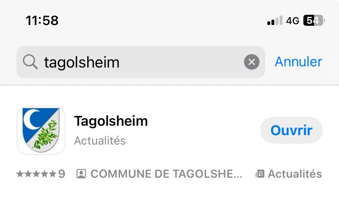The height and width of the screenshot is (215, 339).
Task: Open the Tagolsheim app with Ouvrir
Action: pos(292,130)
